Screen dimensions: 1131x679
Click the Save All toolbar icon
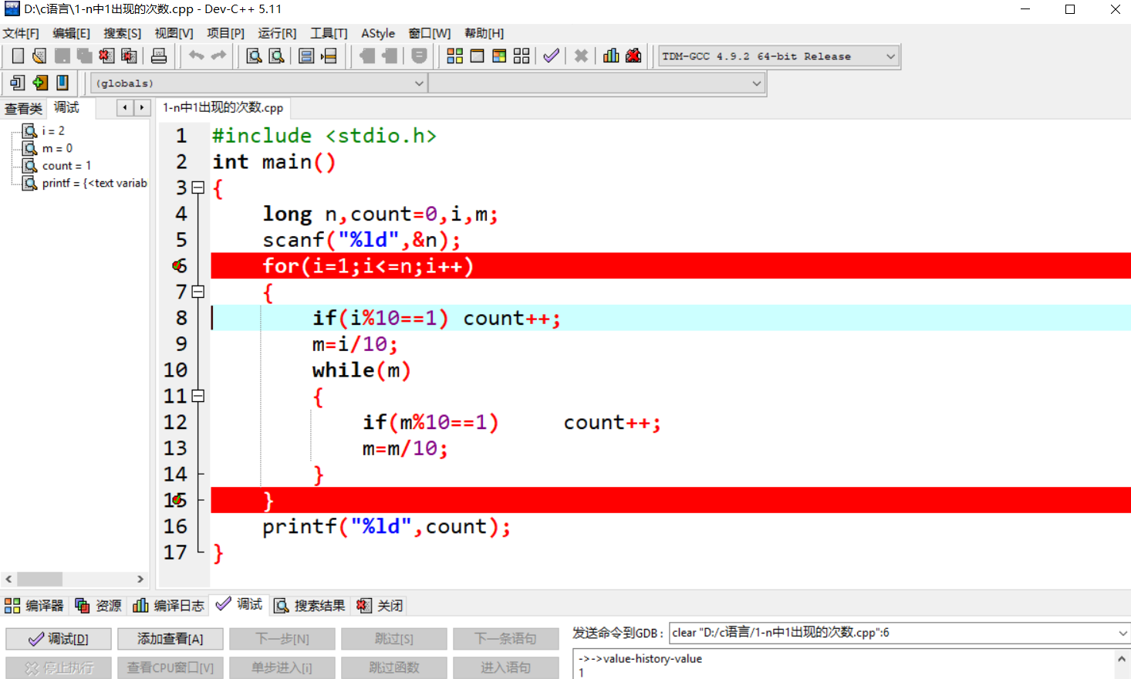click(84, 56)
